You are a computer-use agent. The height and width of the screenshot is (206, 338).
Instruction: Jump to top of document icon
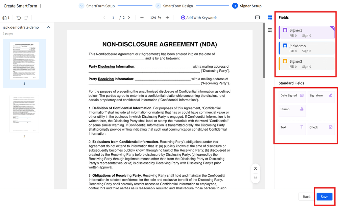point(256,169)
